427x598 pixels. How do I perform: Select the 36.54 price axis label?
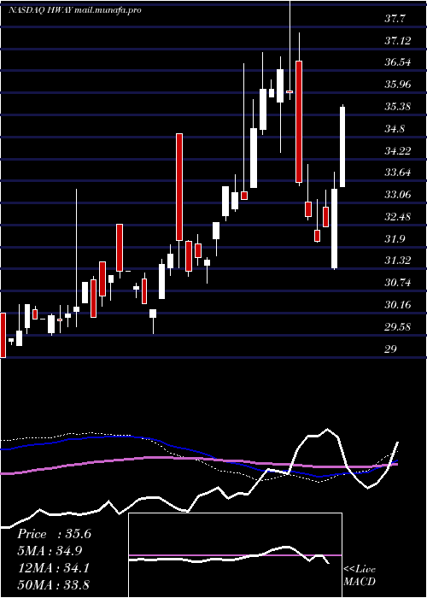coord(398,62)
